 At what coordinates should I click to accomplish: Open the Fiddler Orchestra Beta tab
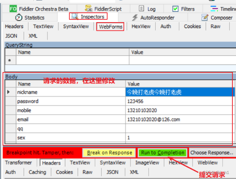coord(39,9)
